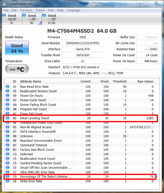Select the G: disk tab
Screen dimensions: 164x193
click(x=32, y=19)
